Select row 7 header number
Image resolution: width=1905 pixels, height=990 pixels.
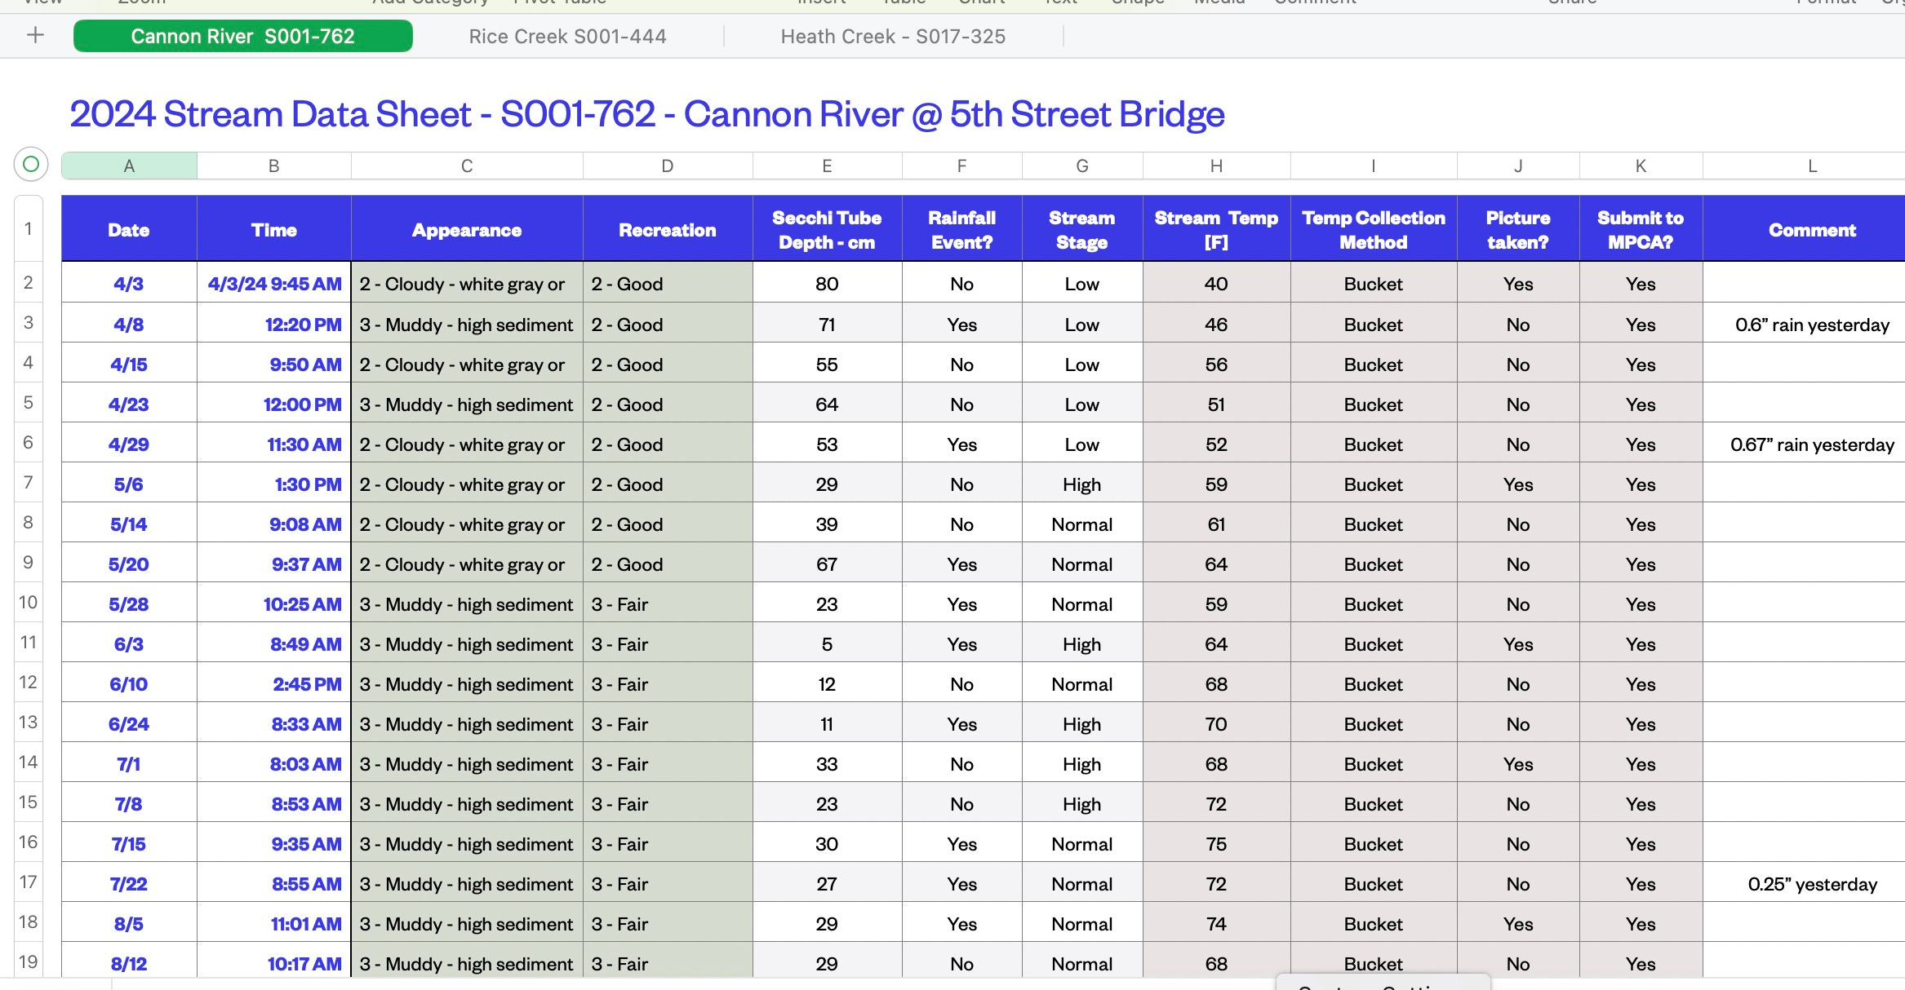tap(29, 483)
